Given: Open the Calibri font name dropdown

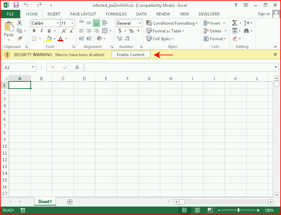Looking at the screenshot, I should coord(58,23).
